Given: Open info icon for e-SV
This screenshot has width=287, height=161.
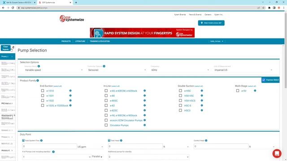Looking at the screenshot, I should pyautogui.click(x=255, y=91).
